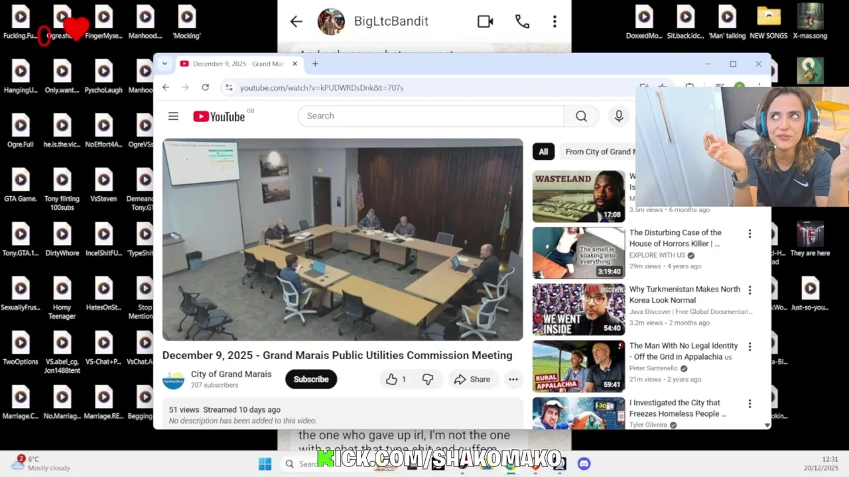Open The Disturbing Case video title
This screenshot has height=477, width=849.
[675, 238]
